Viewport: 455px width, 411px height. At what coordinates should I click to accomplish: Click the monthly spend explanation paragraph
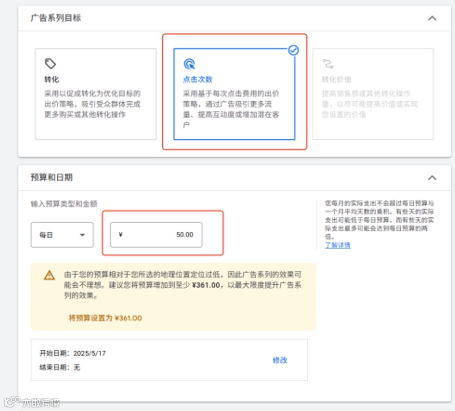(379, 220)
